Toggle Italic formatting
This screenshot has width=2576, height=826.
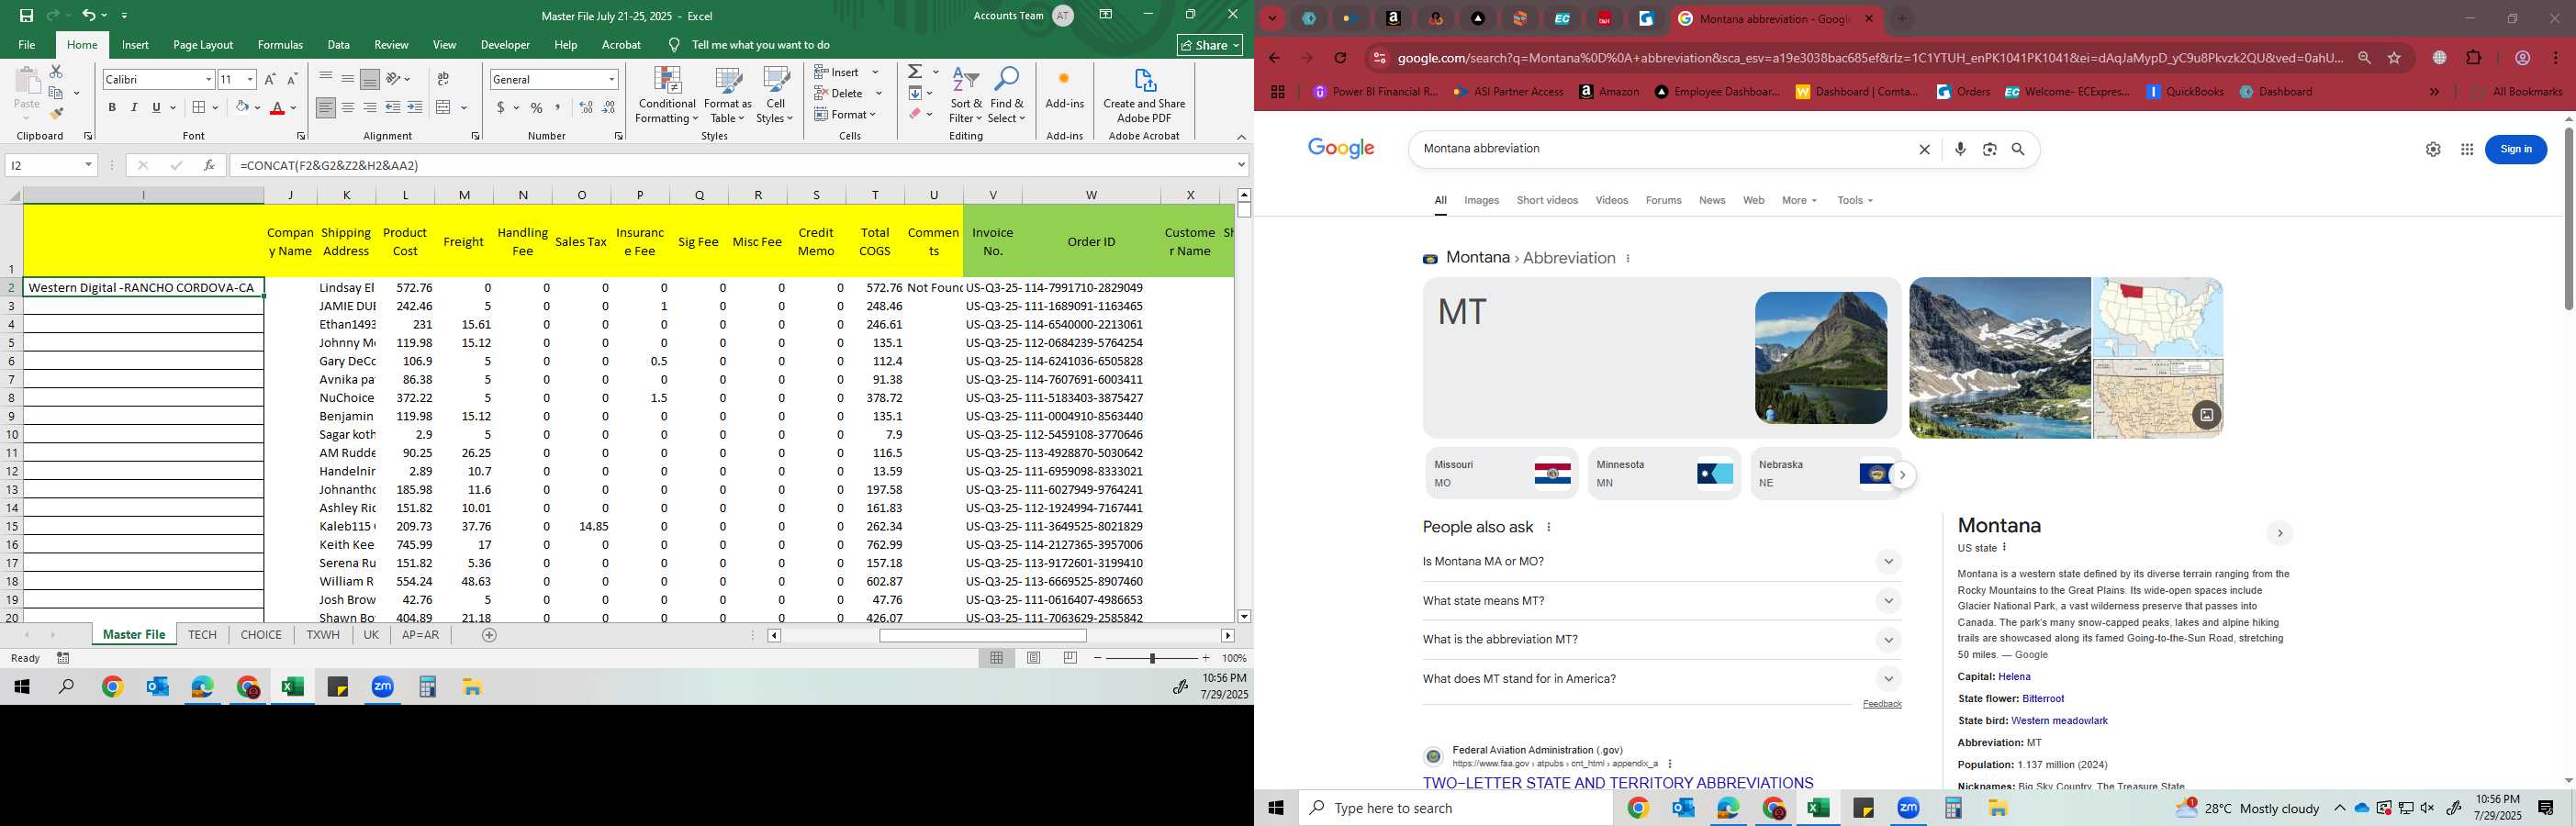point(134,107)
